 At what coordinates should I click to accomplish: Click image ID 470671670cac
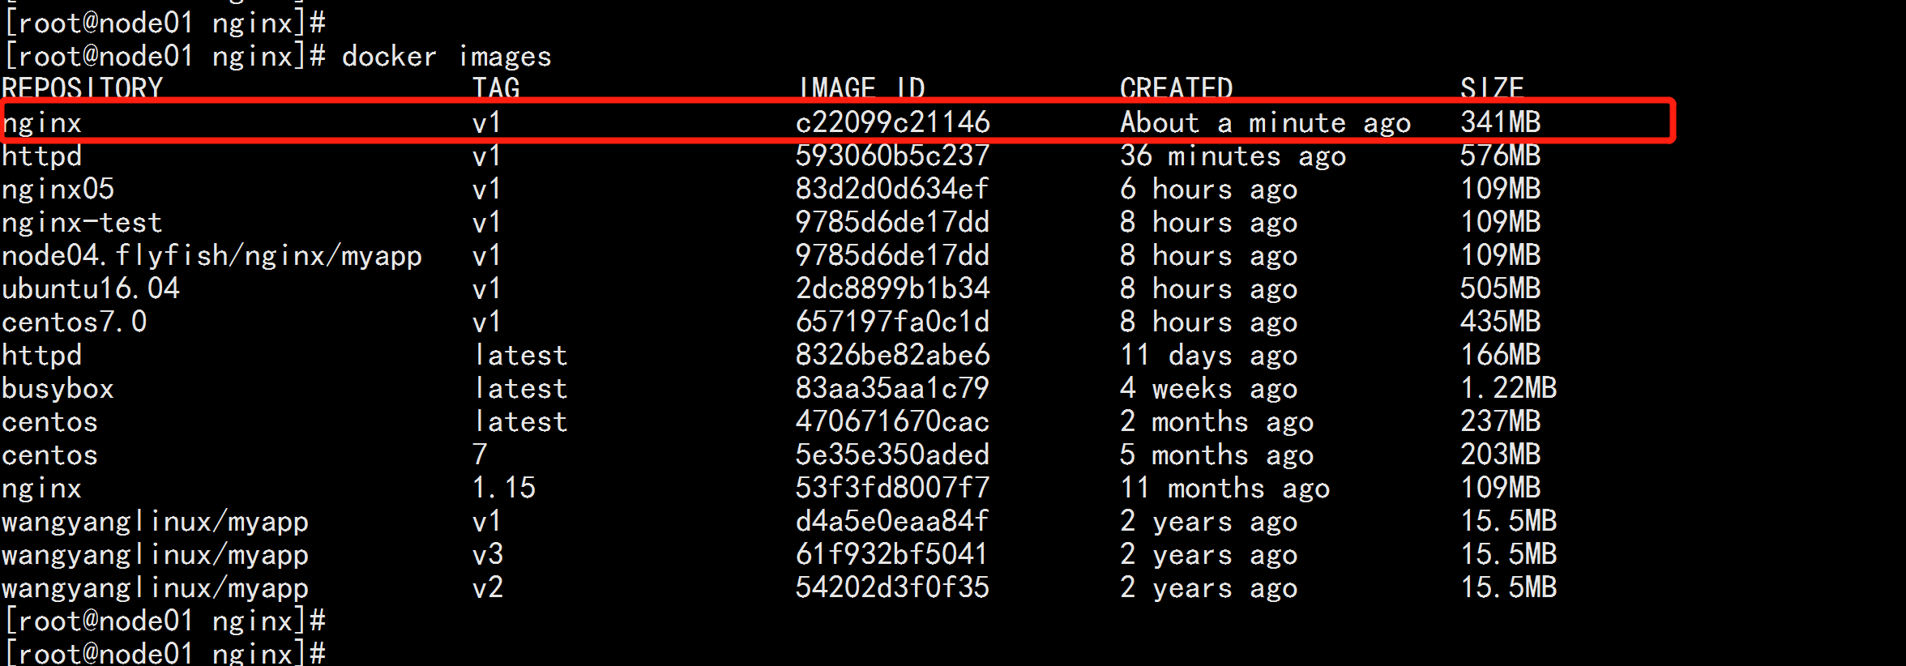tap(892, 421)
